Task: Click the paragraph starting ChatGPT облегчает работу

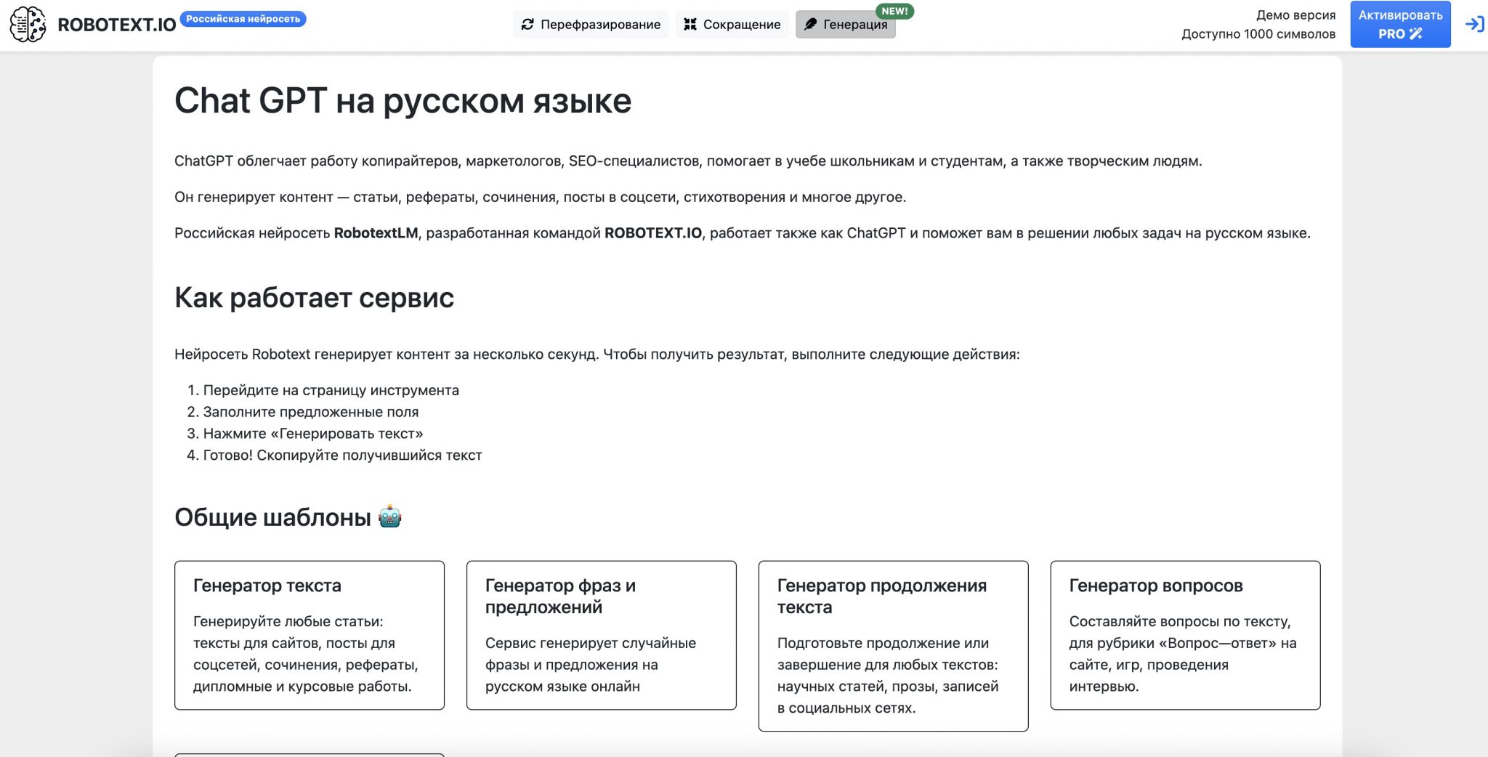Action: point(688,161)
